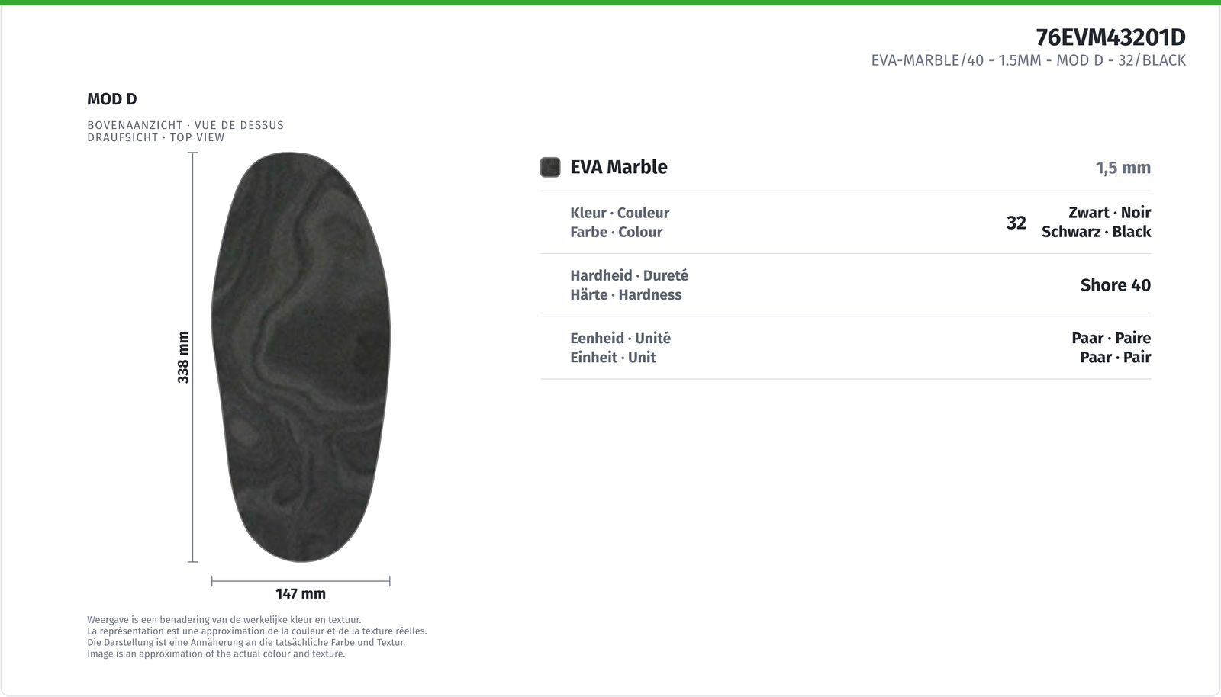1221x697 pixels.
Task: Select the product code 76EVM43201D
Action: click(x=1110, y=37)
